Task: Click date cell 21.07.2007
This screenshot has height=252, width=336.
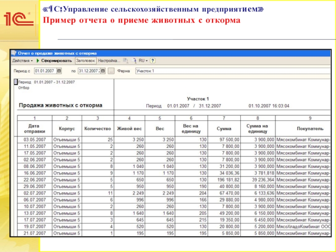Action: coord(35,233)
